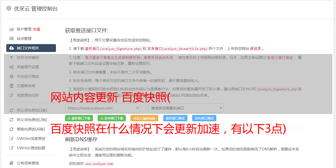Viewport: 336px width, 168px height.
Task: Click the 获取推送接口文件: heading
Action: (x=87, y=30)
